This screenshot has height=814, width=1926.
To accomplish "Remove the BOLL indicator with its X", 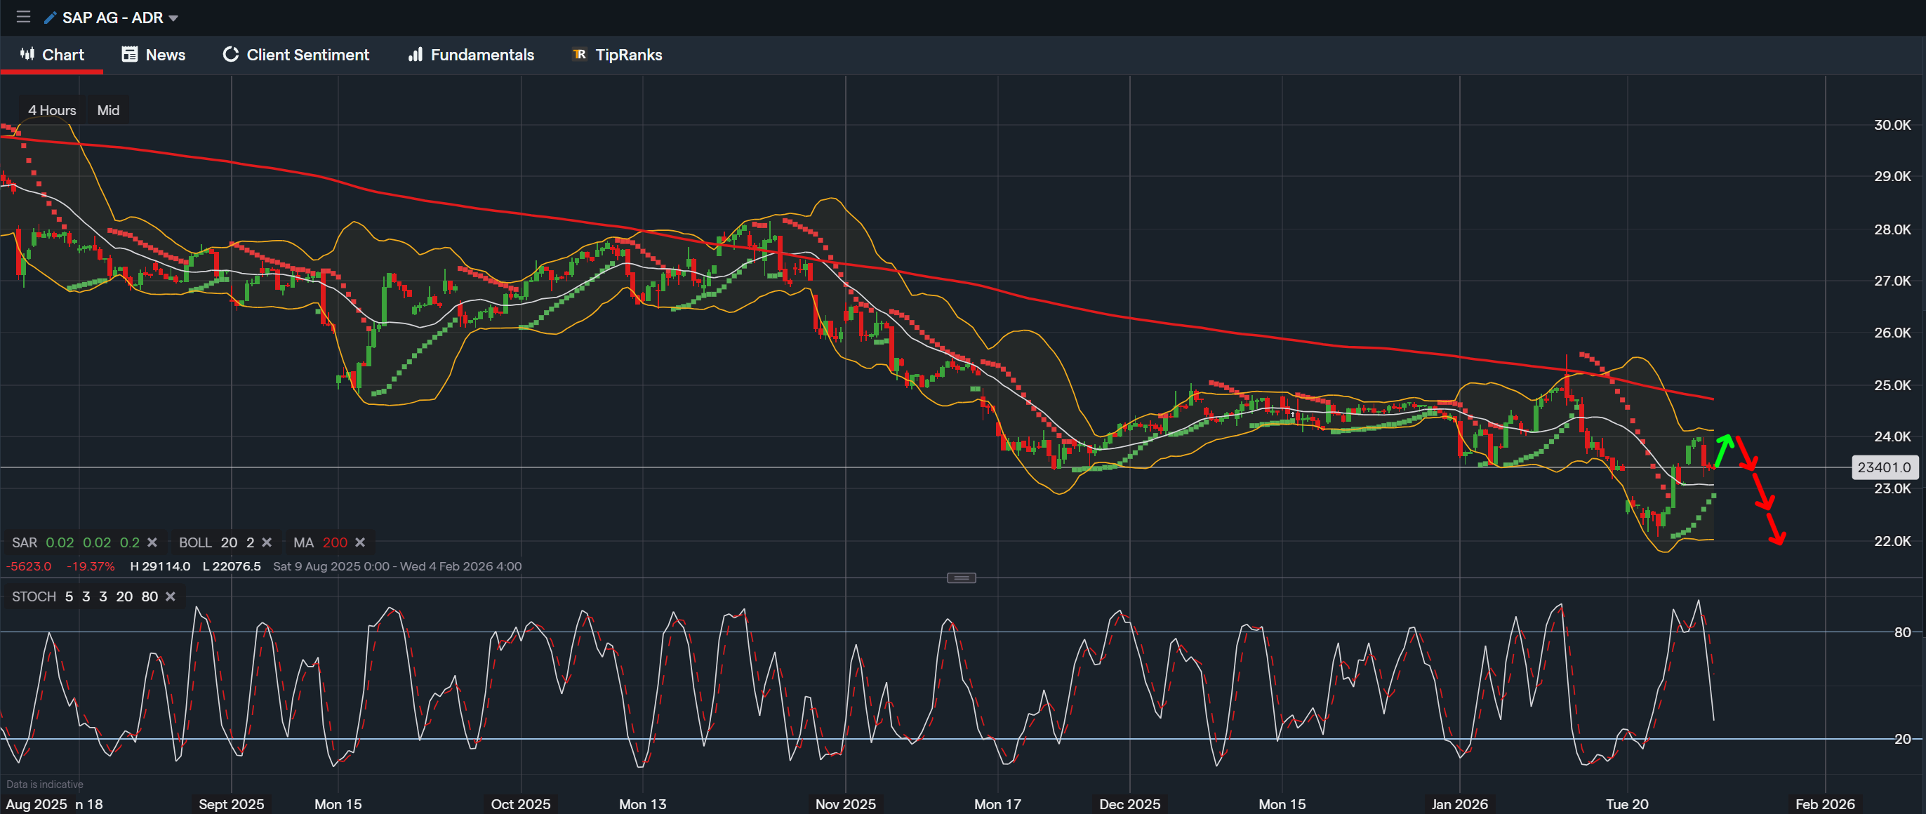I will coord(267,542).
